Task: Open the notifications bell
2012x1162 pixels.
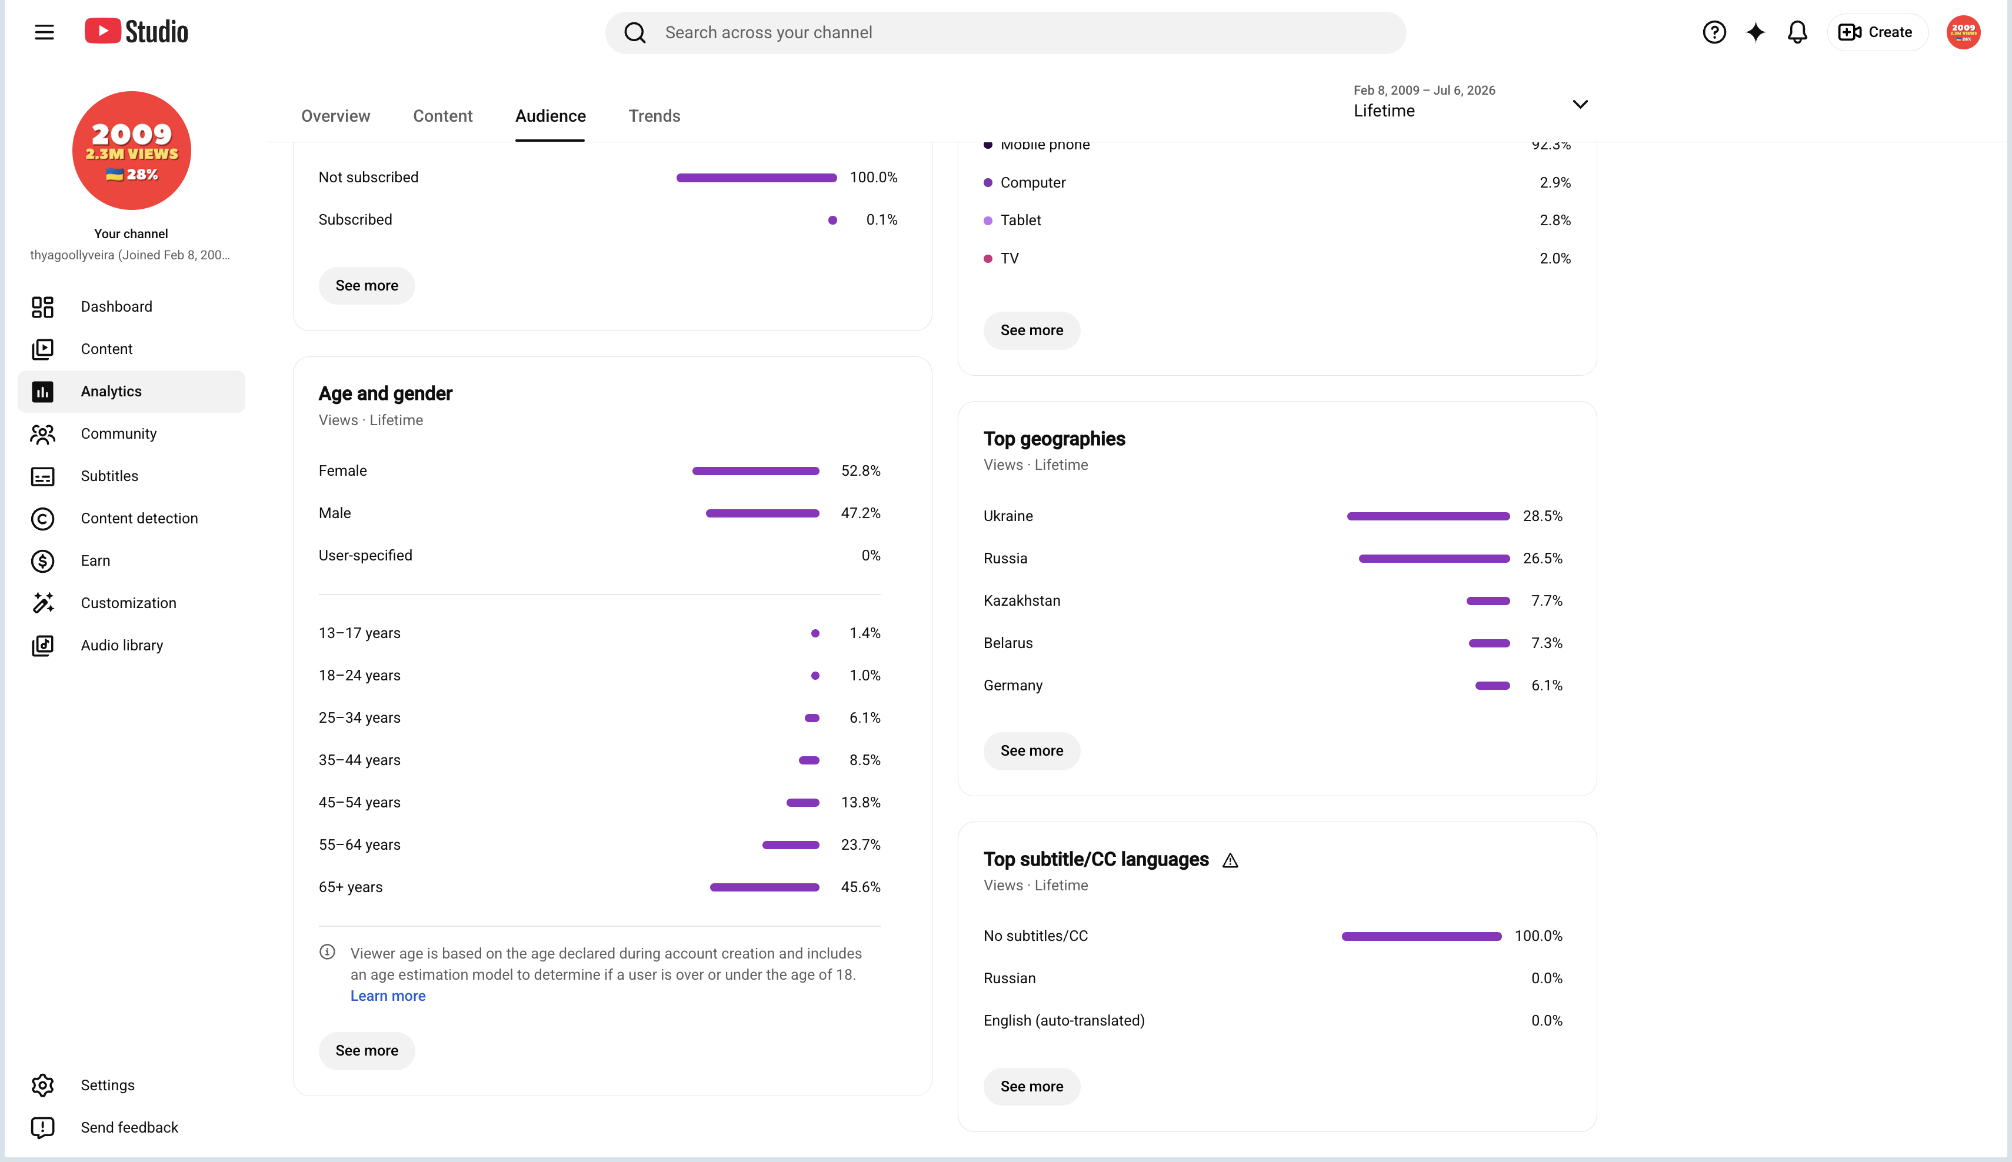Action: [x=1797, y=32]
